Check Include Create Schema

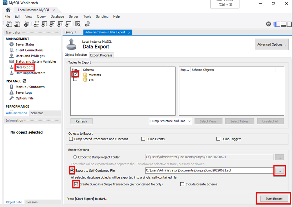[182, 184]
